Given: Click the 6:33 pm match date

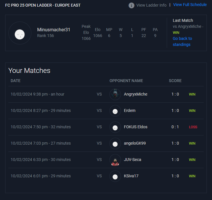Looking at the screenshot, I should pyautogui.click(x=41, y=160).
